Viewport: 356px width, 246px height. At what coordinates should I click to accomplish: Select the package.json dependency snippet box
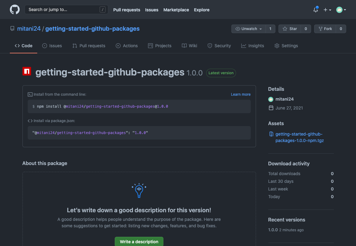click(139, 133)
